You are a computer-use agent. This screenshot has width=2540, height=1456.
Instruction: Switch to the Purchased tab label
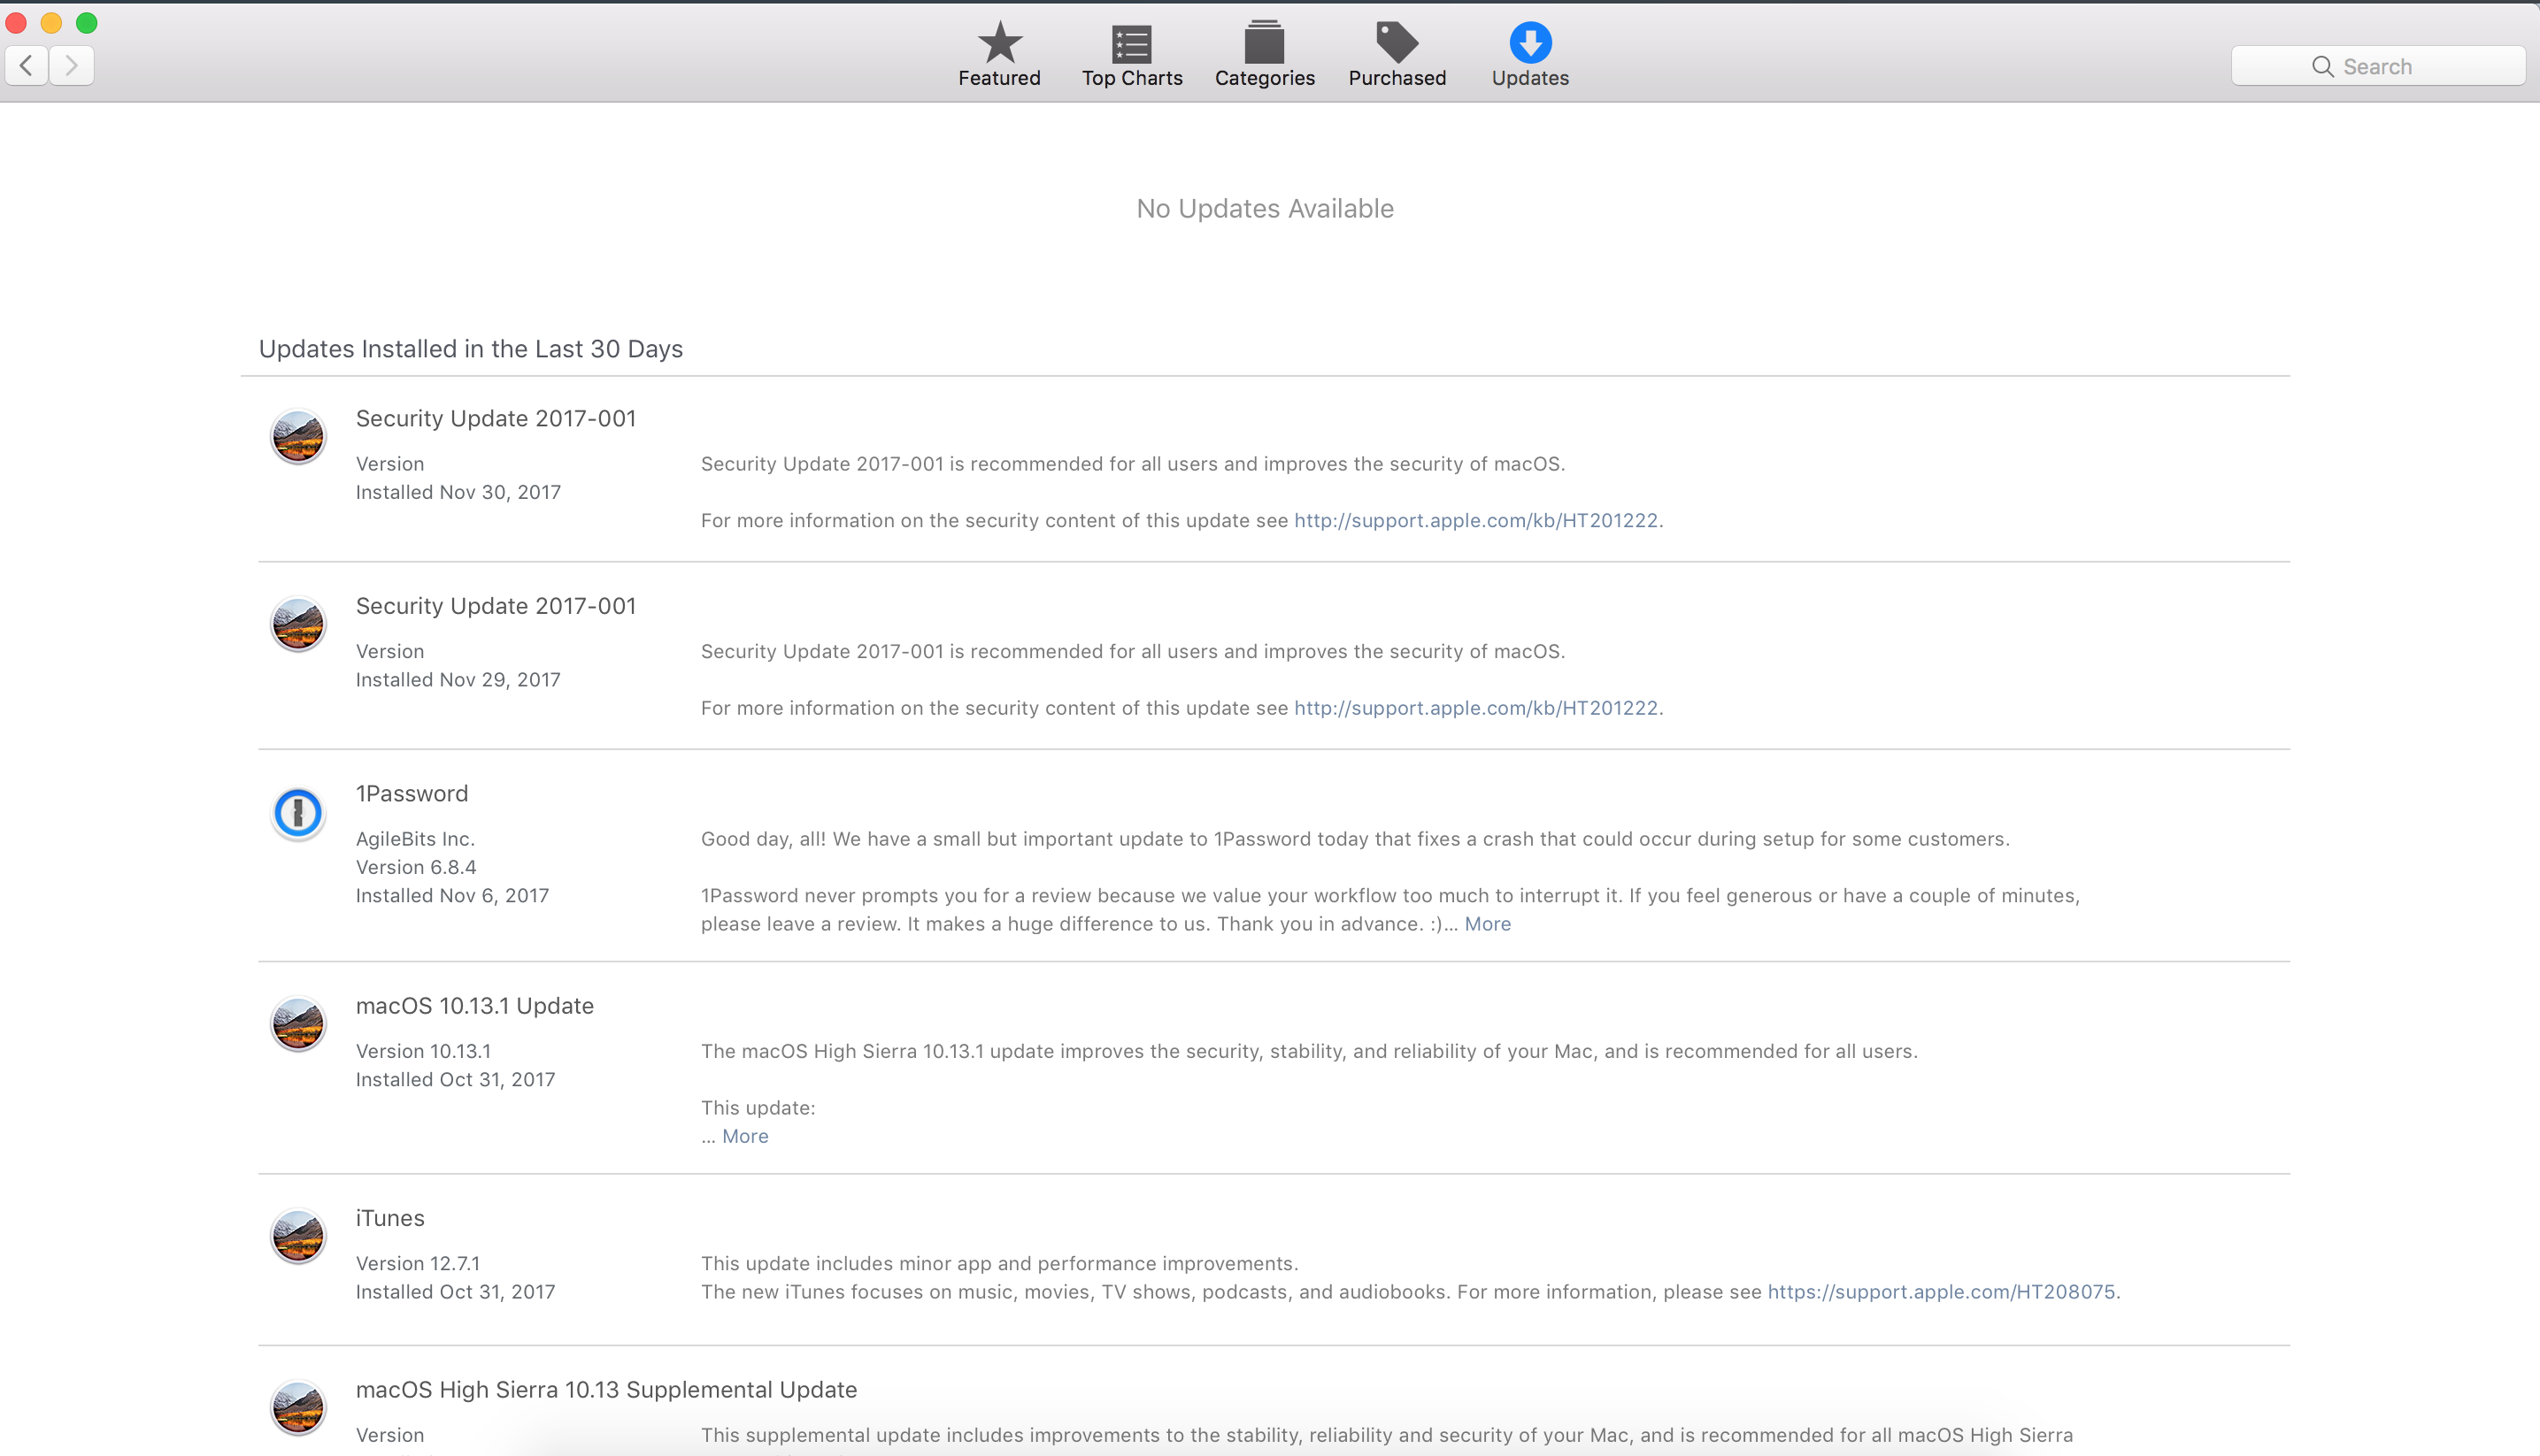1397,78
